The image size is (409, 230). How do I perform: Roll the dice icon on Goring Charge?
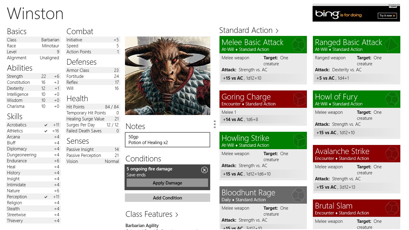(299, 99)
